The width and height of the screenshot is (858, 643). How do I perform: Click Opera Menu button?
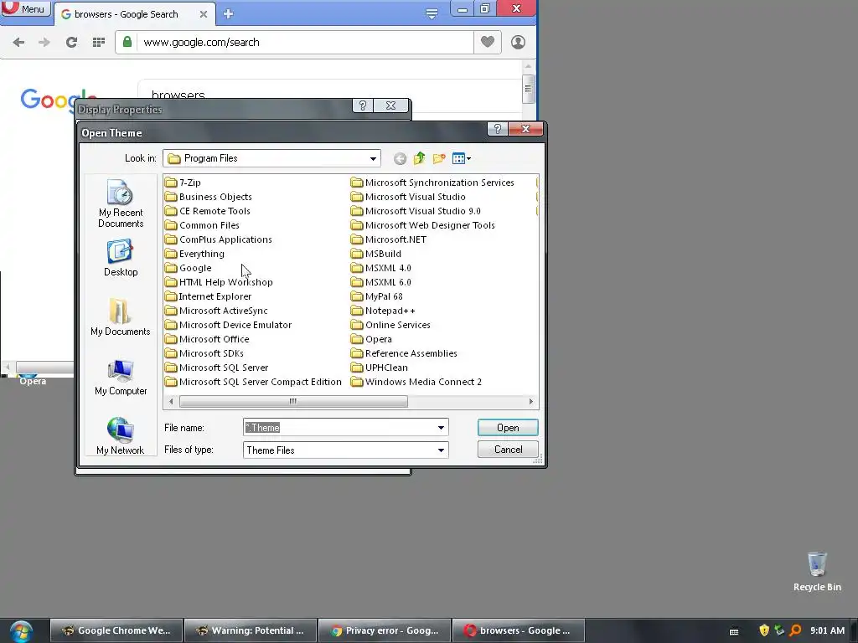pyautogui.click(x=26, y=8)
